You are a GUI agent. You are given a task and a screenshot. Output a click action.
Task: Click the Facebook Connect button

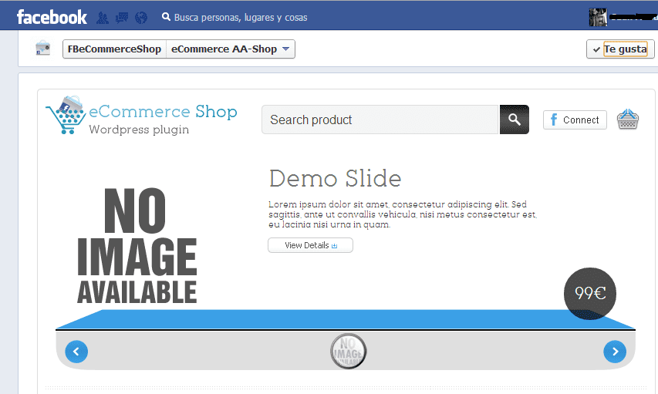[575, 120]
